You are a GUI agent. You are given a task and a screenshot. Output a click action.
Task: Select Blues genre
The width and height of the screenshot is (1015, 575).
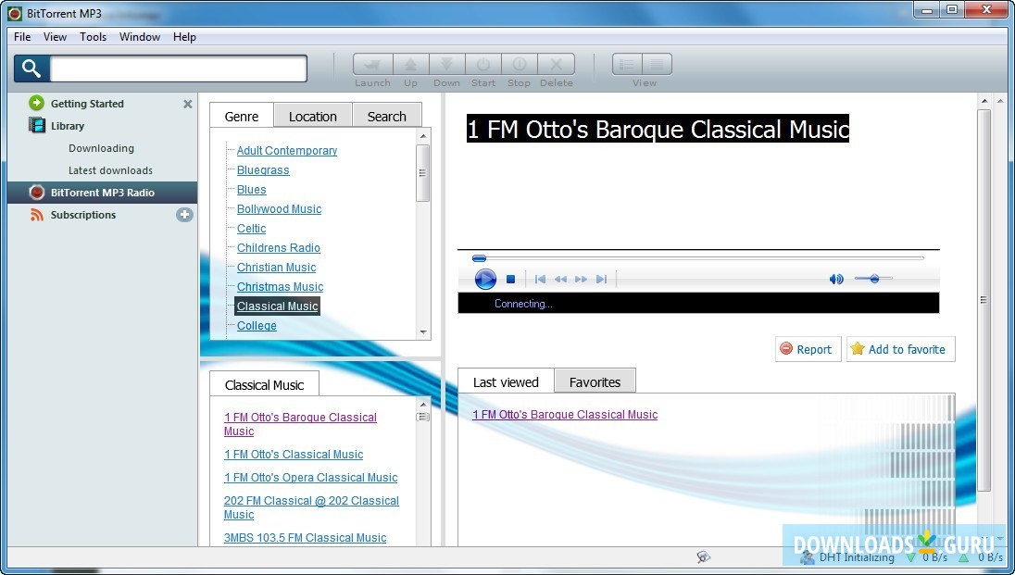pos(251,190)
